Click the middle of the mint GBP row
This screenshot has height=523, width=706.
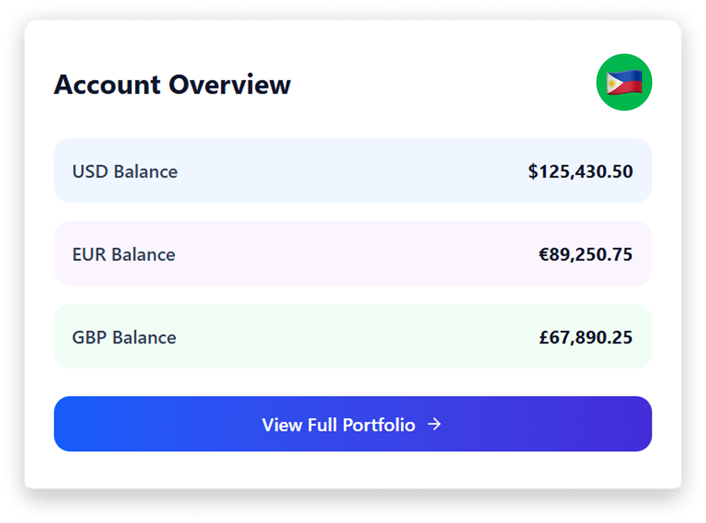coord(353,336)
